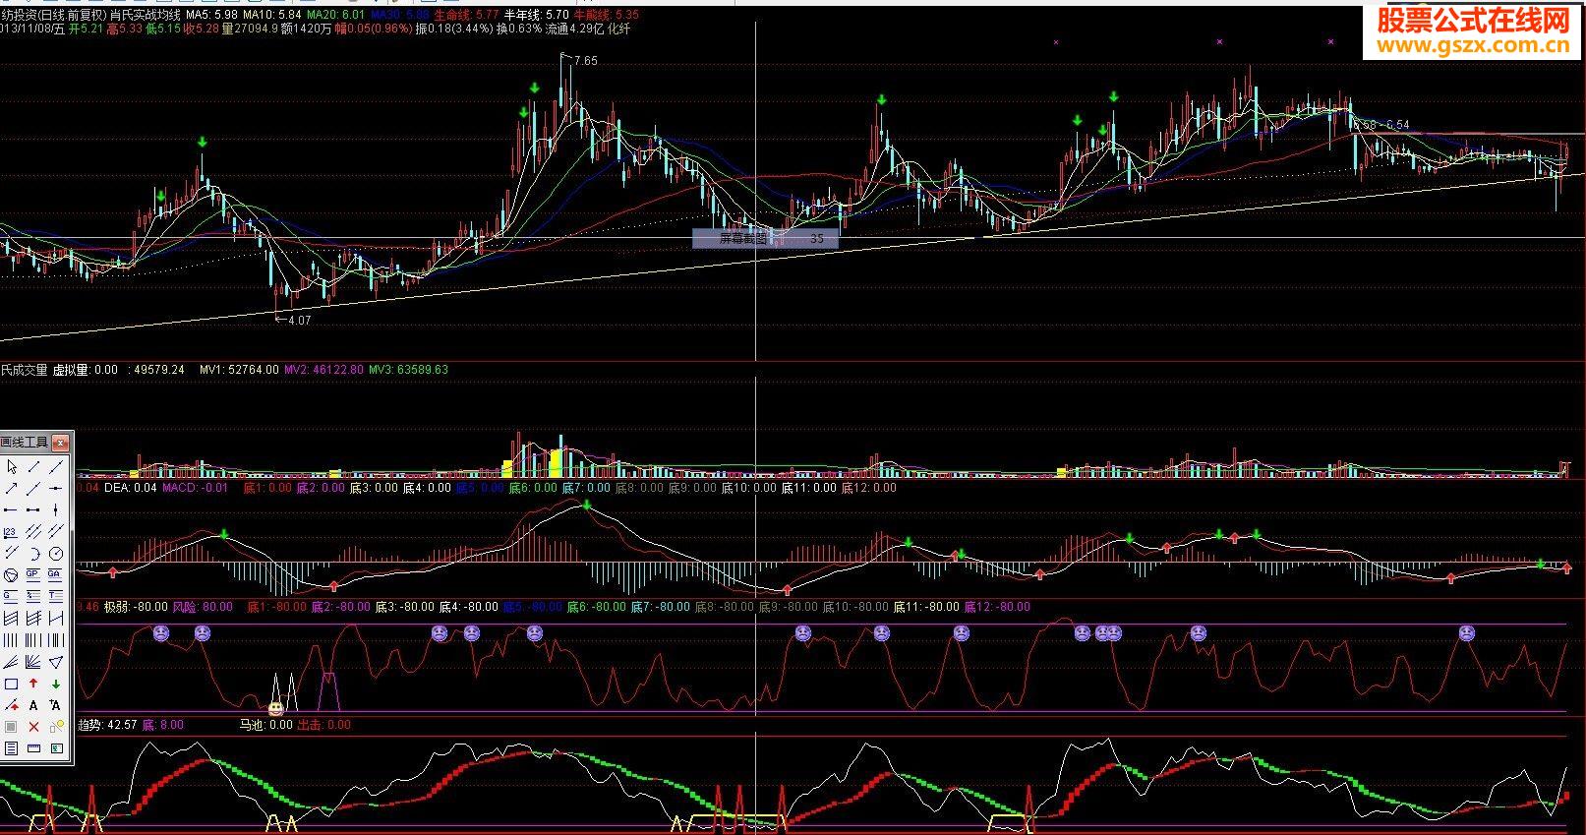Choose the horizontal line with center dot tool
1586x835 pixels.
(x=56, y=488)
